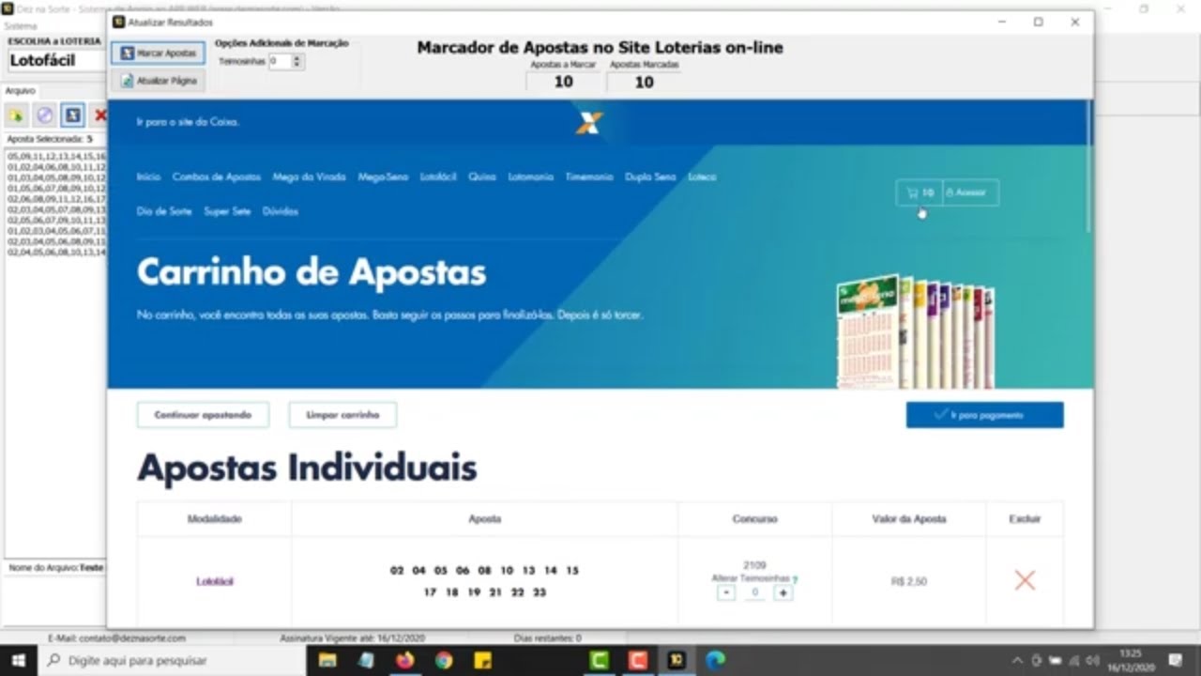Select the bet row starting 01,02,04,06,08
The height and width of the screenshot is (676, 1201).
pos(56,166)
